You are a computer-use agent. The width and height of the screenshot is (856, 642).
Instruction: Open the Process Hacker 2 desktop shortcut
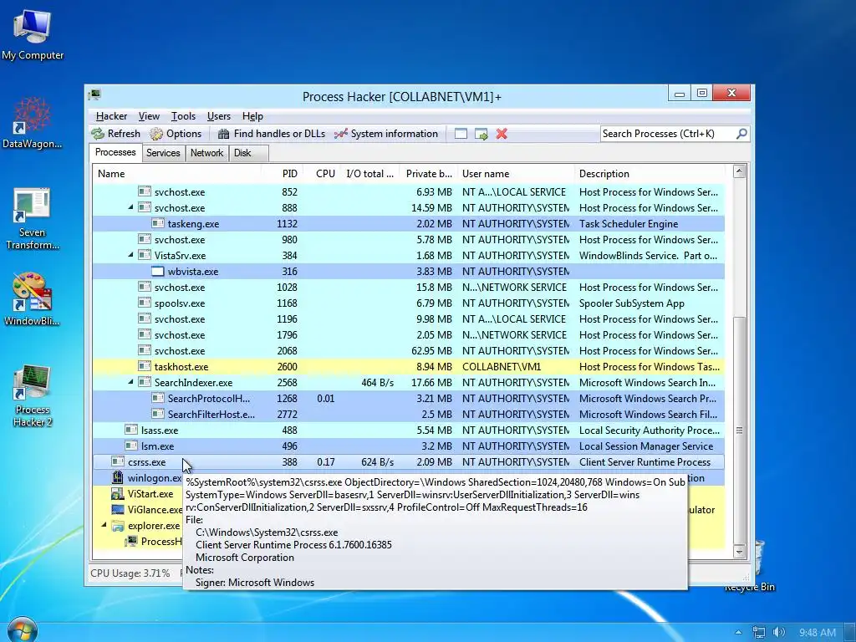(x=33, y=395)
